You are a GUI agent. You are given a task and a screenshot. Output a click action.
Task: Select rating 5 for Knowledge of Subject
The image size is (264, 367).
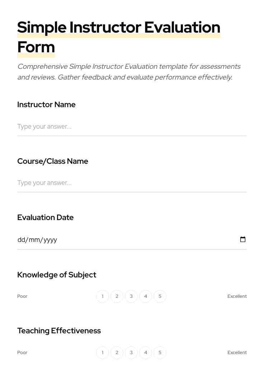pos(160,296)
